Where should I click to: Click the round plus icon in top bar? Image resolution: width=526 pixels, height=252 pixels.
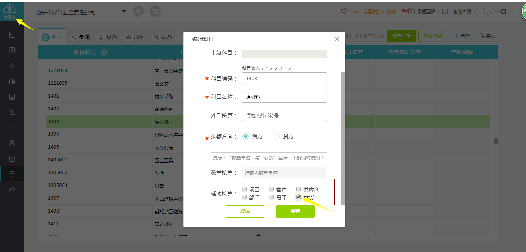(x=138, y=11)
